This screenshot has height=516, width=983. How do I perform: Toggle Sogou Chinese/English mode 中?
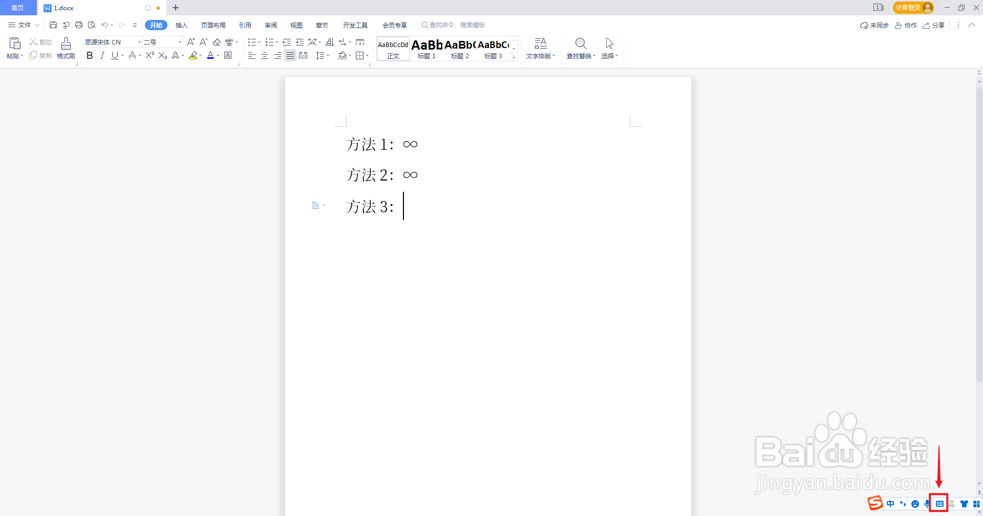[890, 504]
